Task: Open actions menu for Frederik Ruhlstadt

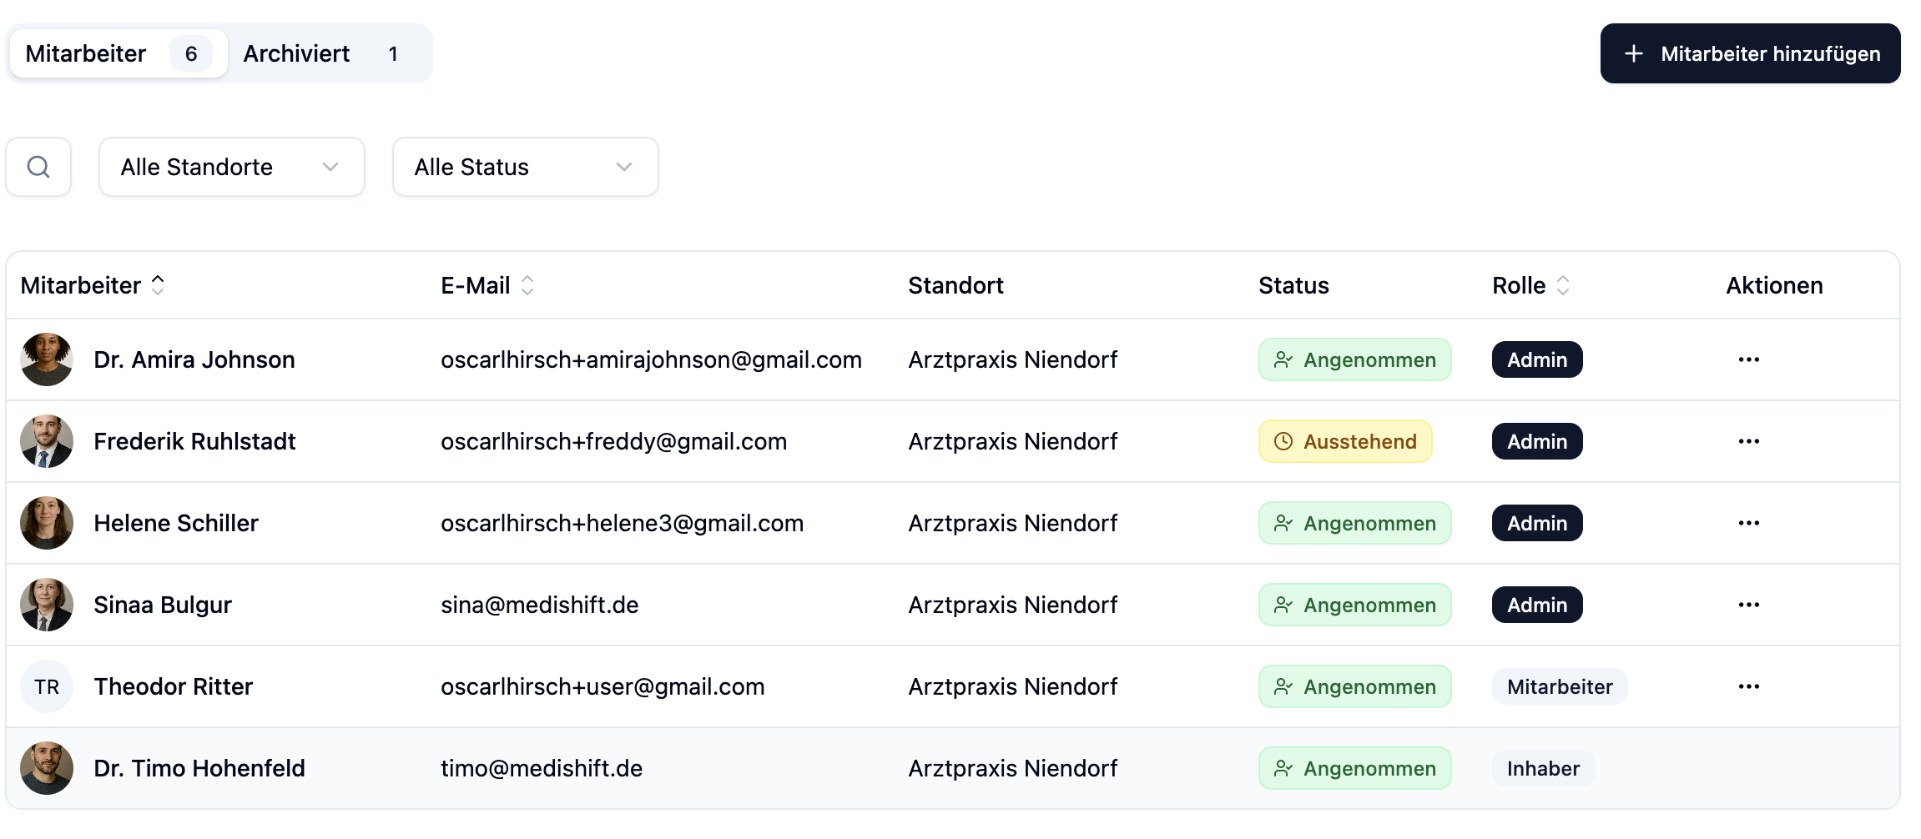Action: [x=1748, y=441]
